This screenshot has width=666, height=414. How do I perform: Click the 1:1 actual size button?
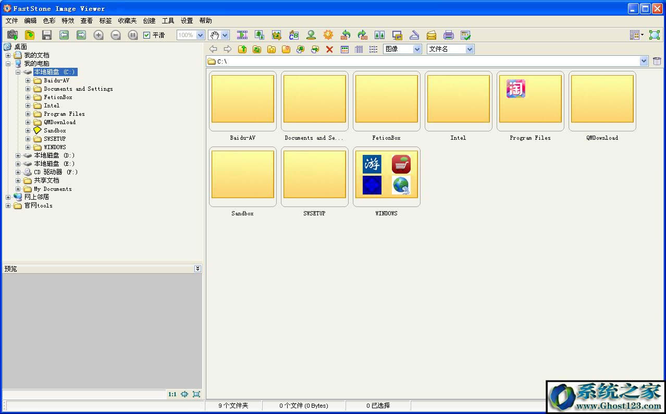[x=172, y=394]
